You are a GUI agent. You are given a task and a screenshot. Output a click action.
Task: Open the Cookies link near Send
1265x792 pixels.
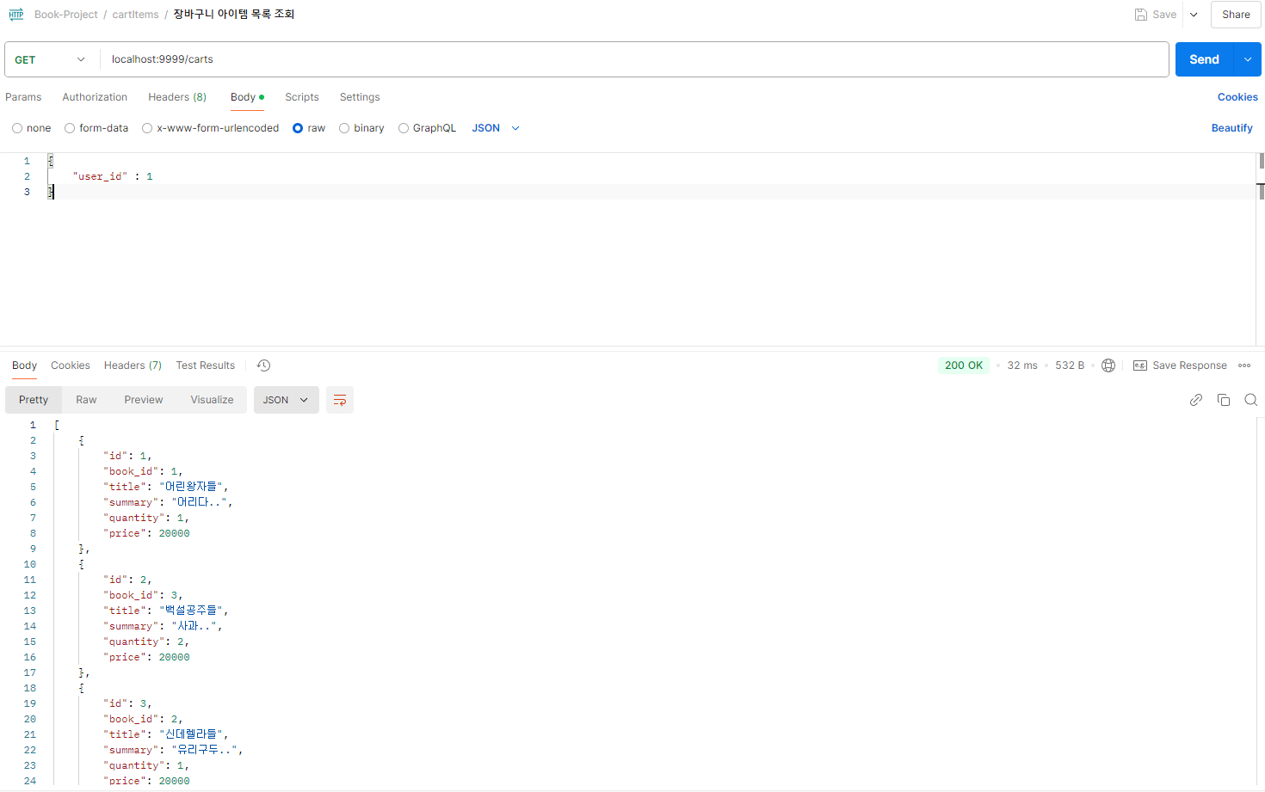pyautogui.click(x=1237, y=97)
